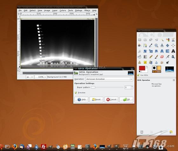Select the Heal tool

pyautogui.click(x=145, y=62)
